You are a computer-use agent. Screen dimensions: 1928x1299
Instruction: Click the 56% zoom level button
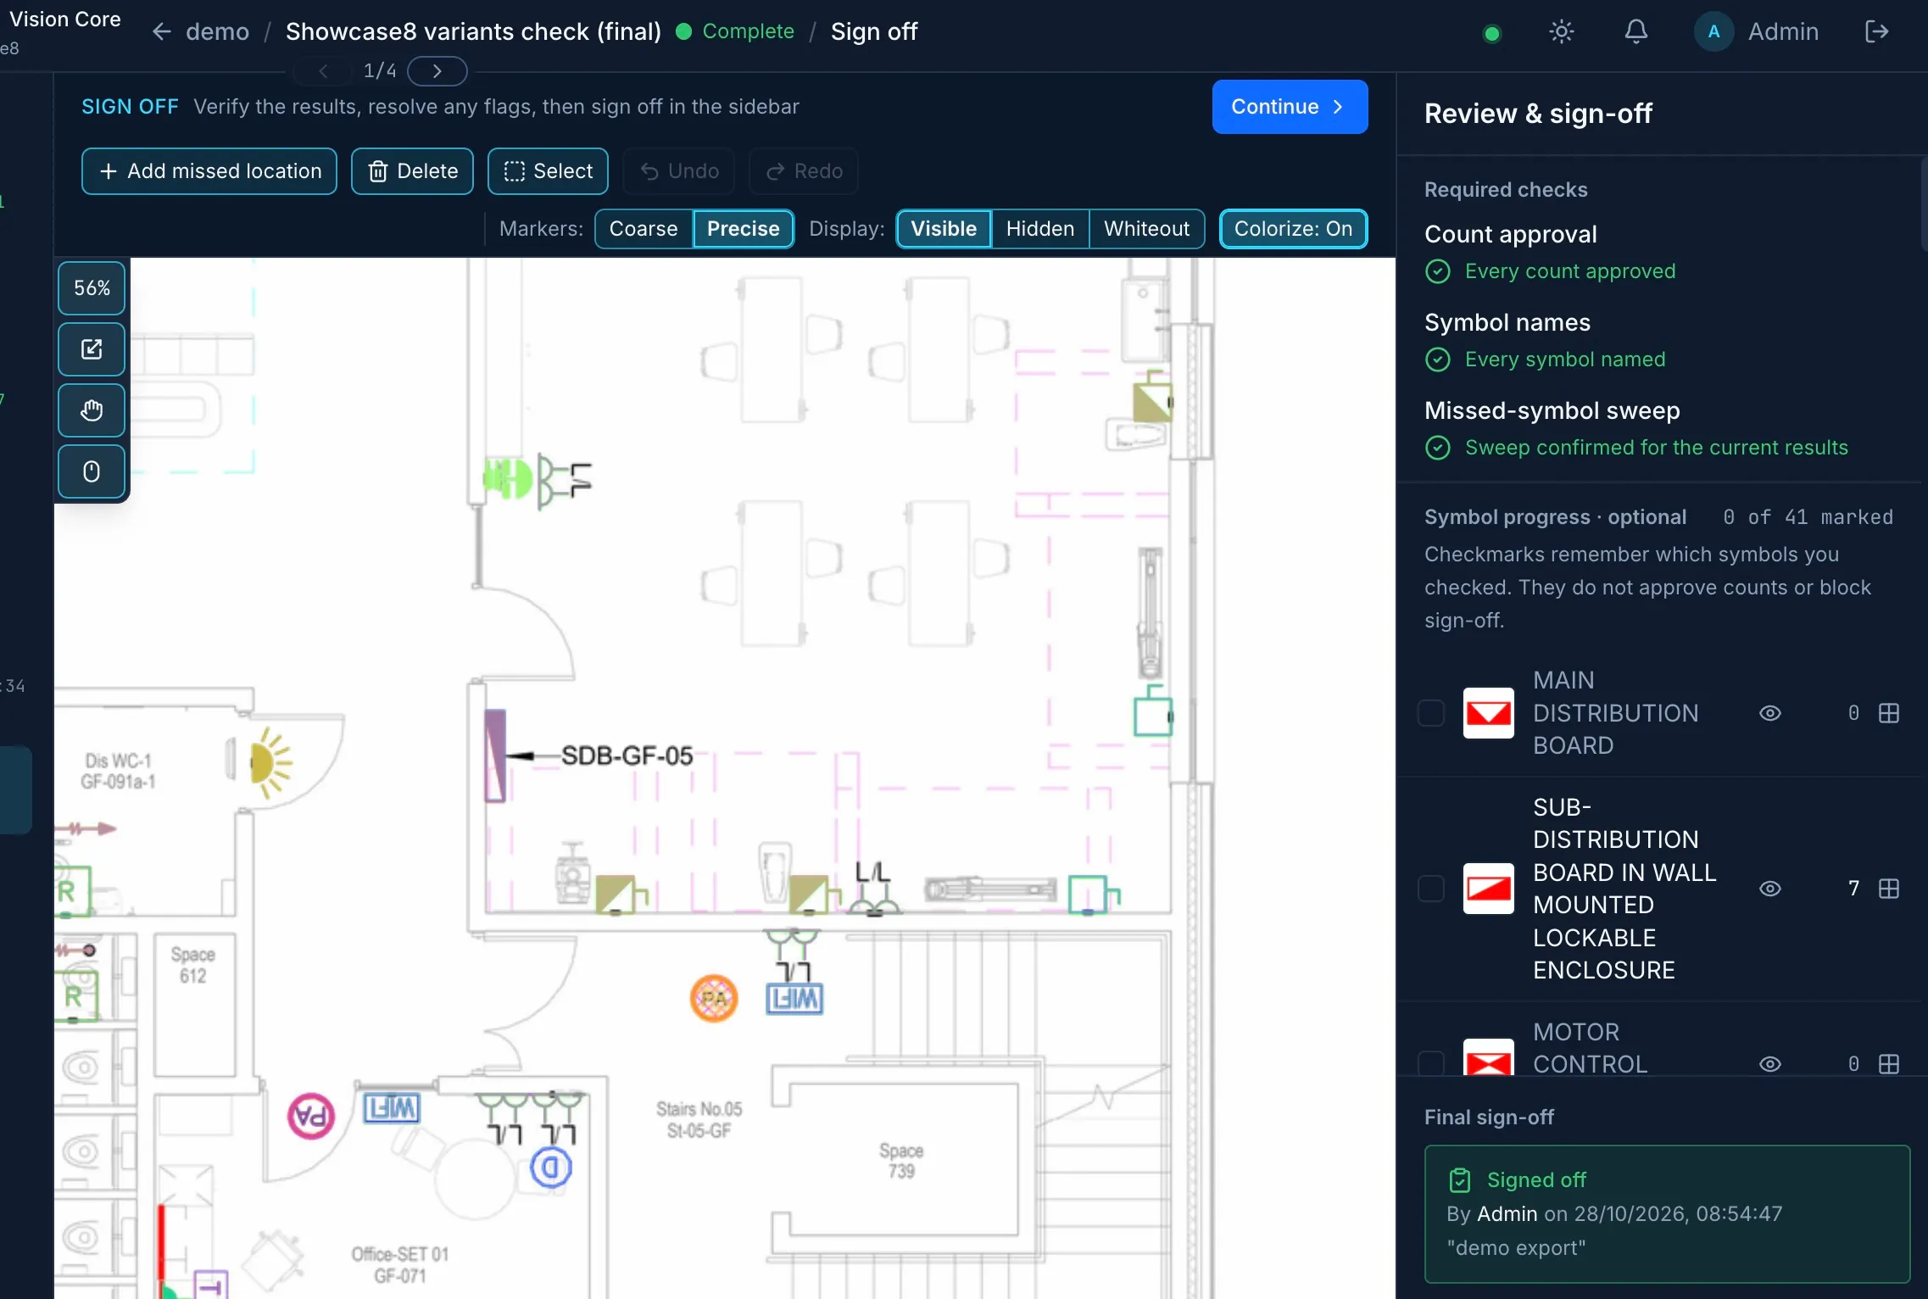(x=92, y=288)
